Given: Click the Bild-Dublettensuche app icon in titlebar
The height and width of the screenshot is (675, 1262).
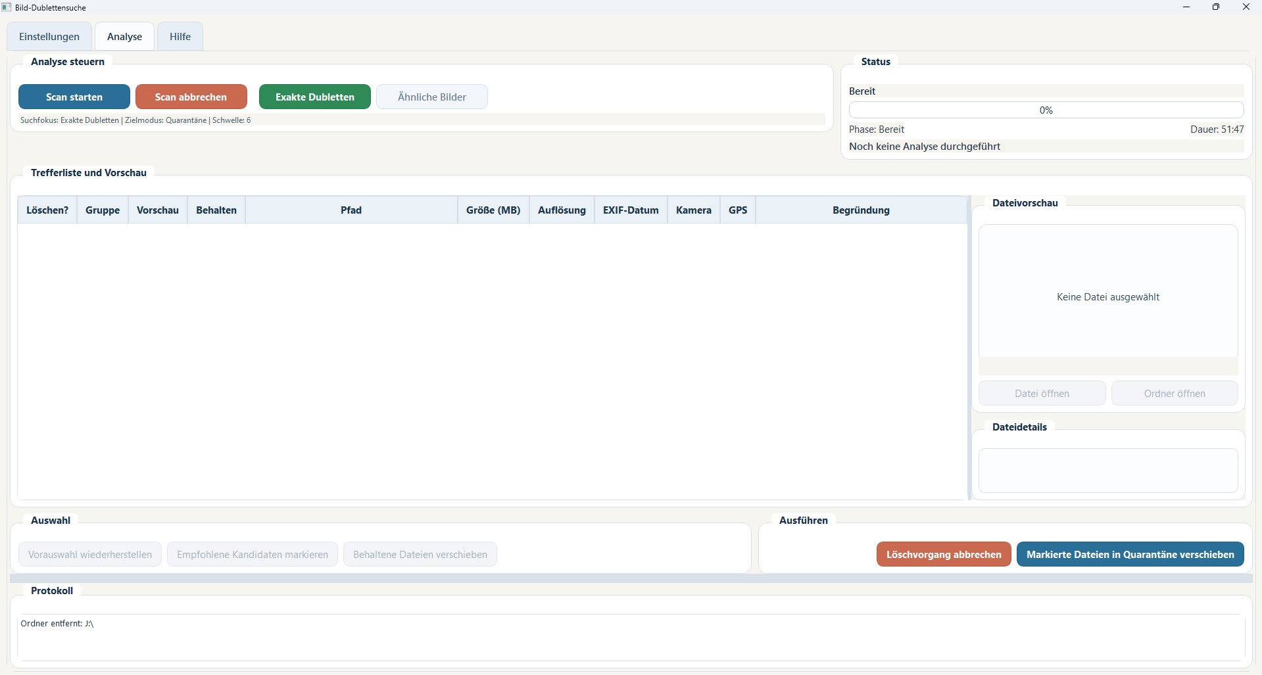Looking at the screenshot, I should point(7,7).
